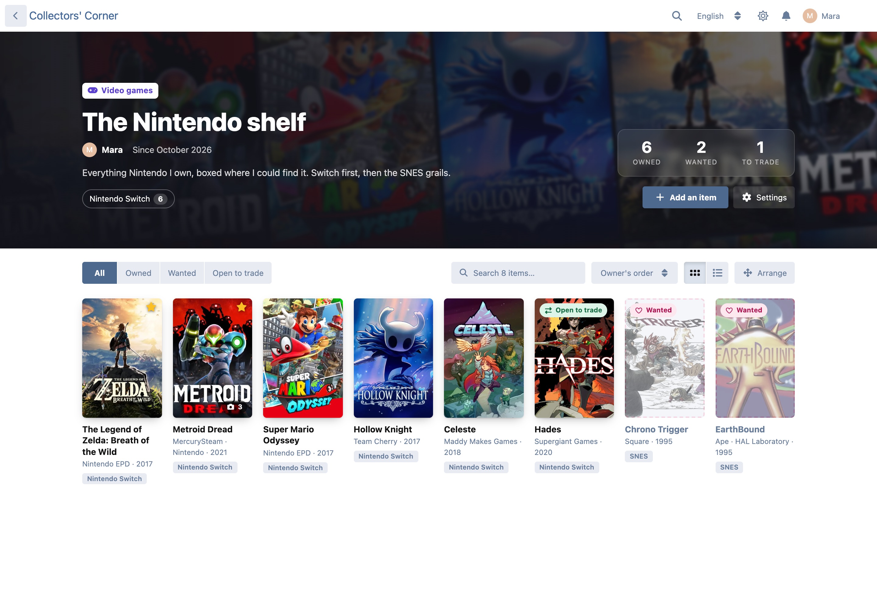This screenshot has width=877, height=609.
Task: Click the 6 Owned stat
Action: [x=646, y=153]
